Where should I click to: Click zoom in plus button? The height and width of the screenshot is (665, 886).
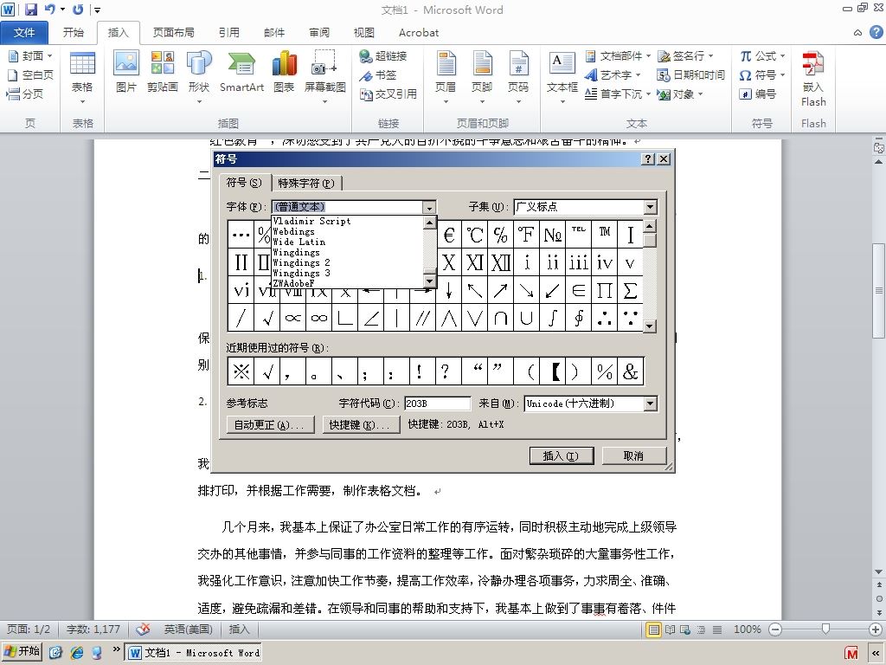pyautogui.click(x=876, y=629)
